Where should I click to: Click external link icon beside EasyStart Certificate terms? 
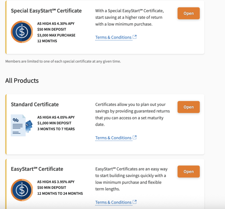134,202
